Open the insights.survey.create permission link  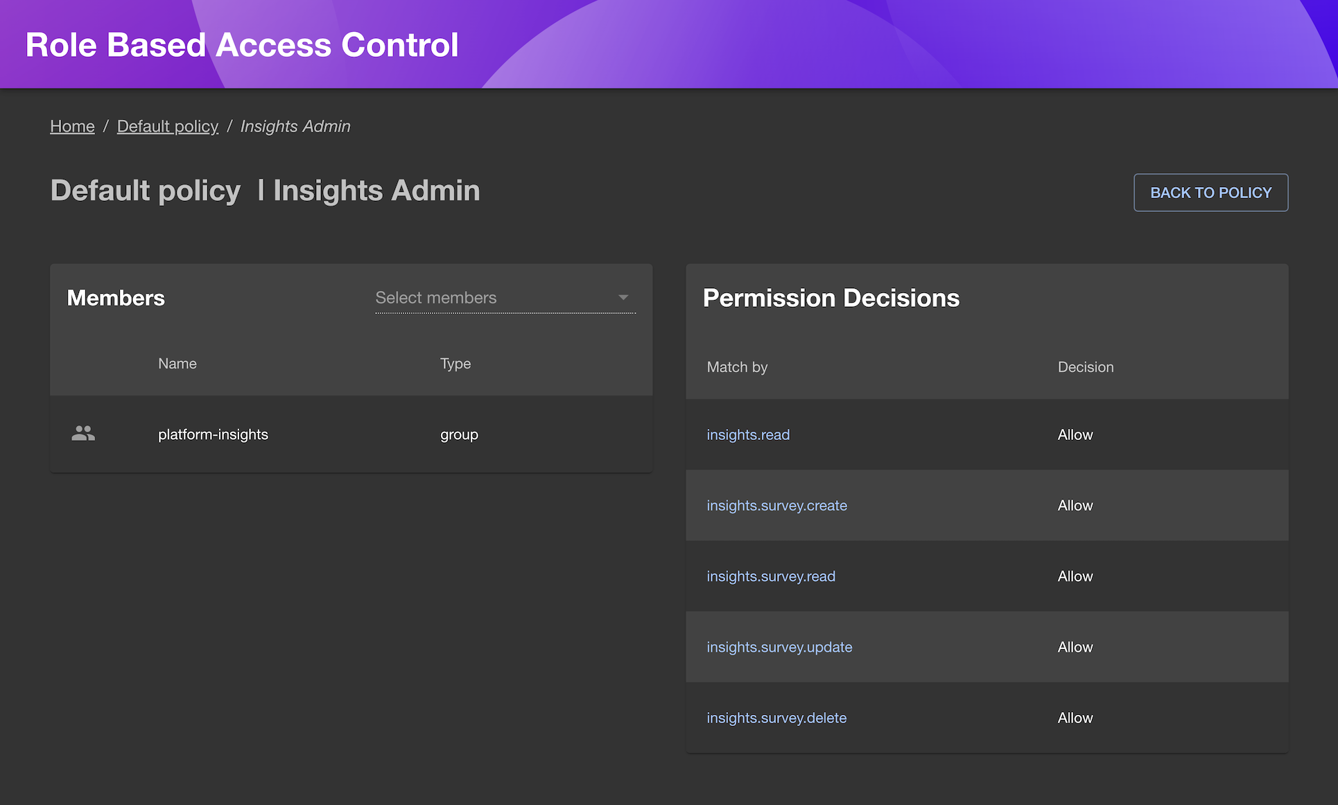tap(776, 505)
